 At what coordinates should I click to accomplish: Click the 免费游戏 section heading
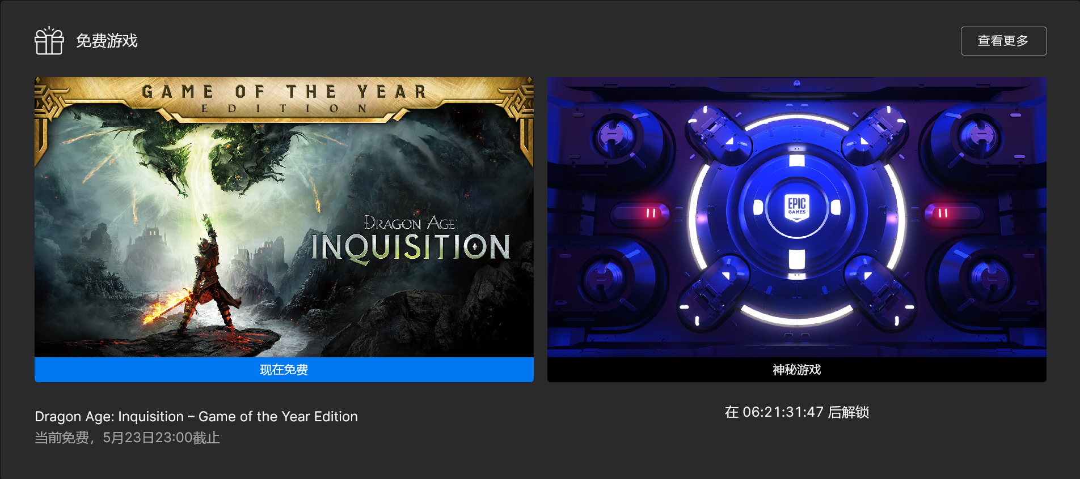point(107,41)
